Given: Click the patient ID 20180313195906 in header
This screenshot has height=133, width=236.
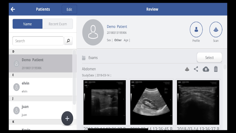Looking at the screenshot, I should click(x=117, y=33).
